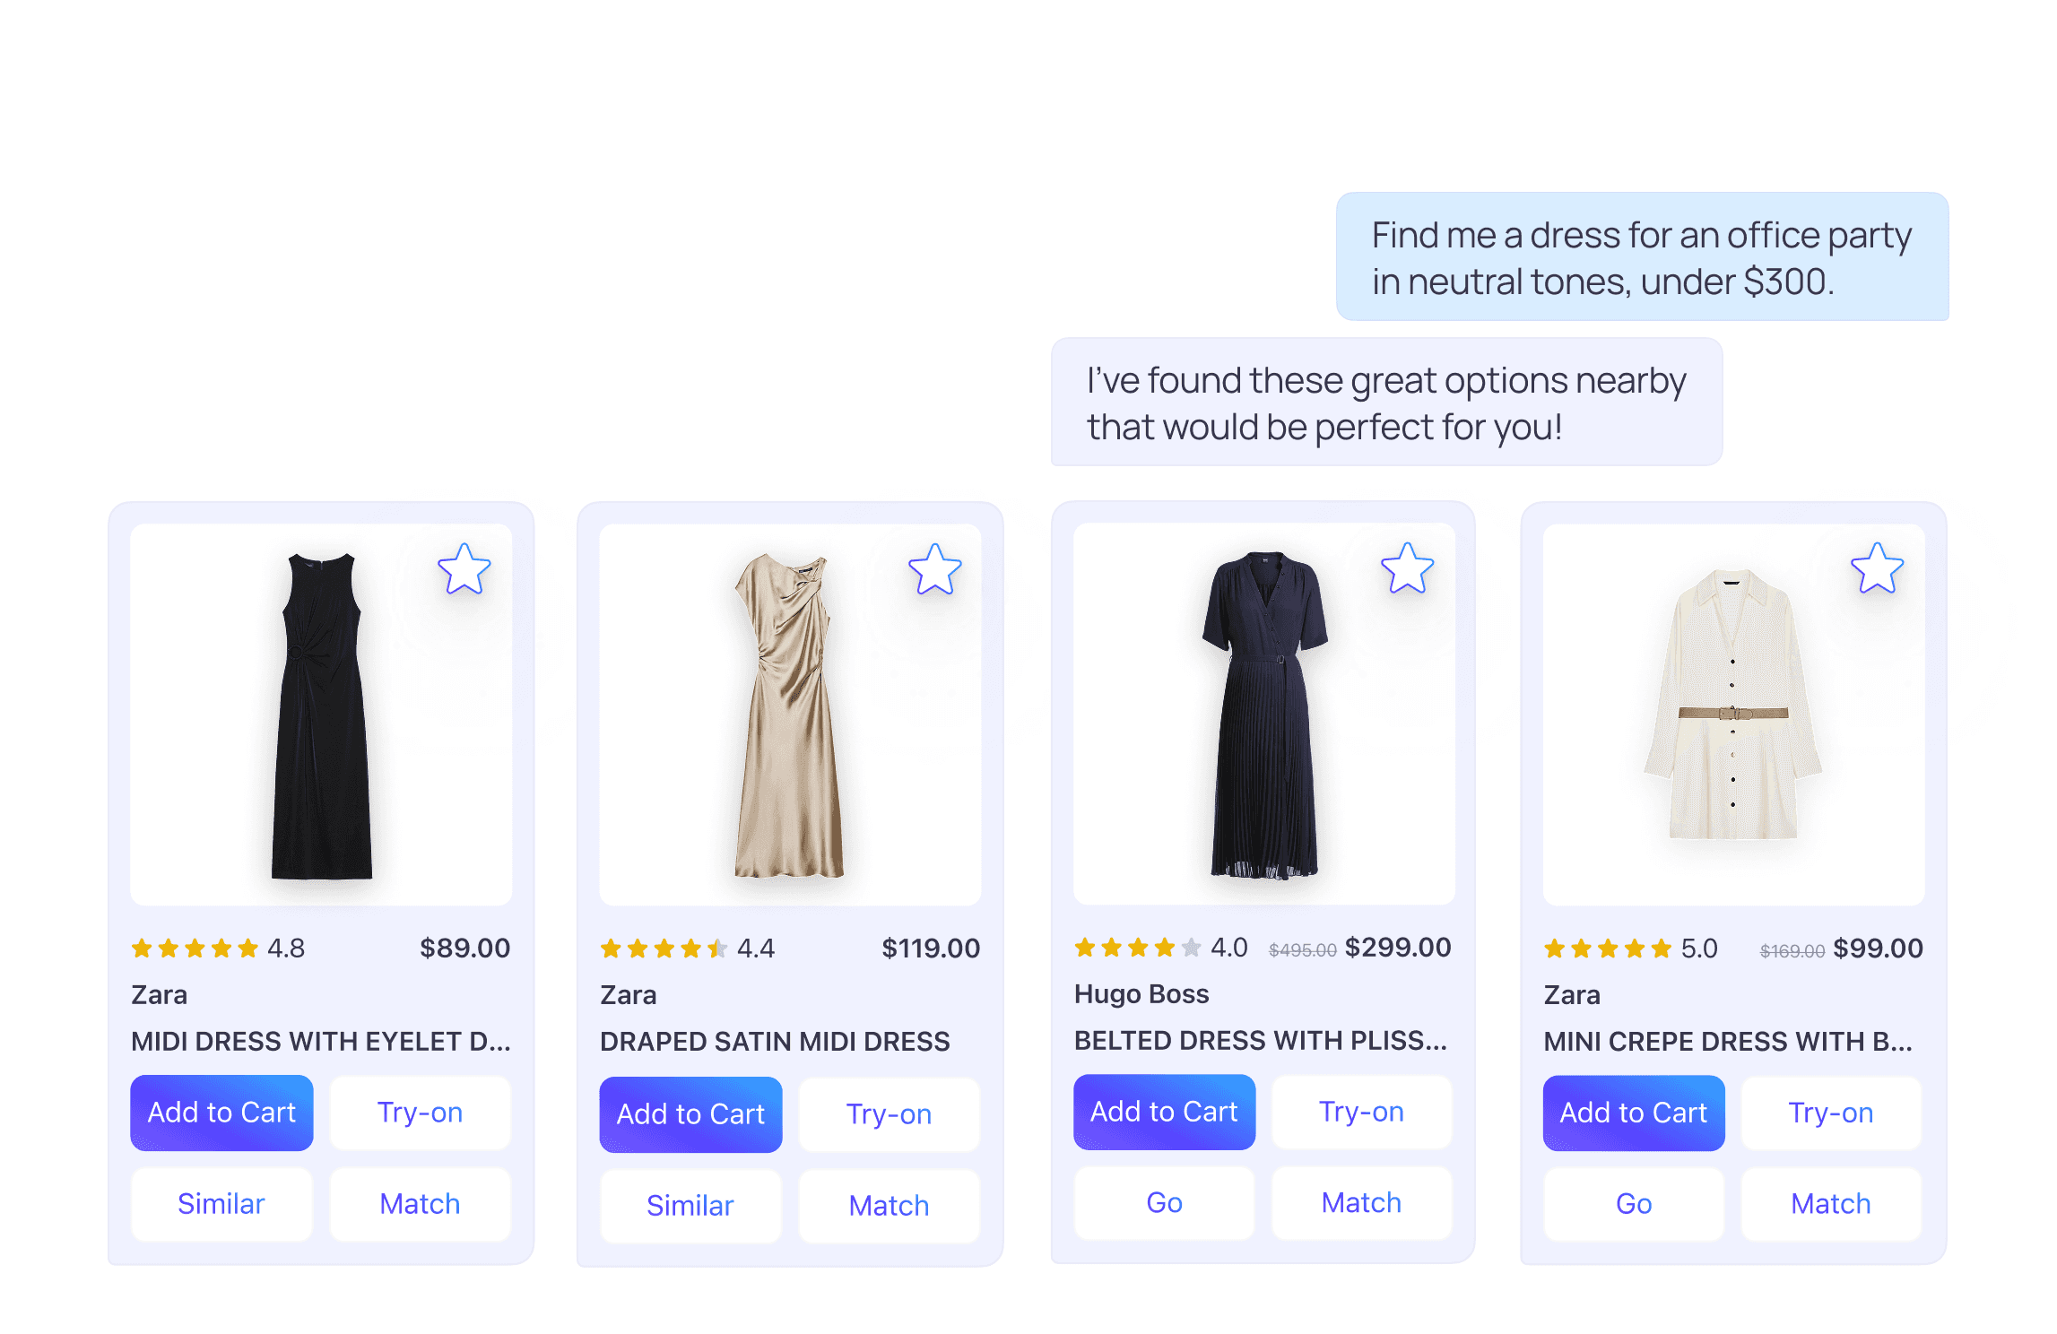The height and width of the screenshot is (1334, 2057).
Task: Add draped satin midi dress to cart
Action: coord(690,1113)
